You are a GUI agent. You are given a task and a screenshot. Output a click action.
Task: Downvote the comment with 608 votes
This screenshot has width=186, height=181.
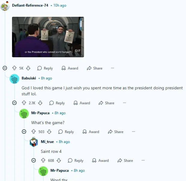coord(59,160)
